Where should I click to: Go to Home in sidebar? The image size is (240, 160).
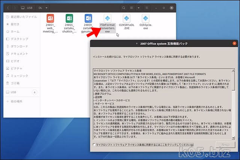[22, 31]
